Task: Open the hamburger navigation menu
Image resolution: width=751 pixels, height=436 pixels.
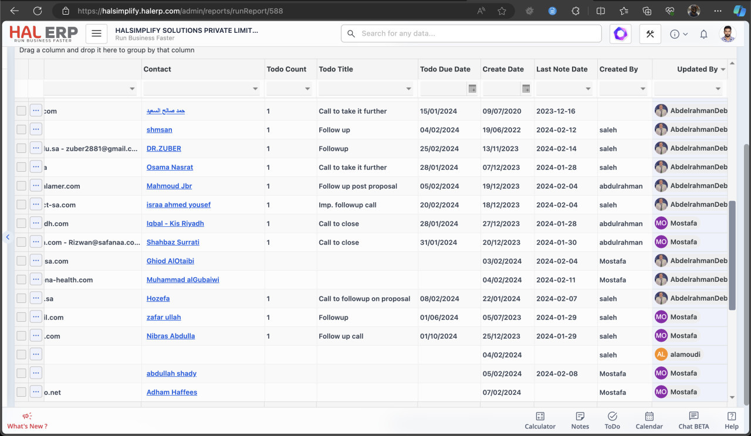Action: (x=96, y=34)
